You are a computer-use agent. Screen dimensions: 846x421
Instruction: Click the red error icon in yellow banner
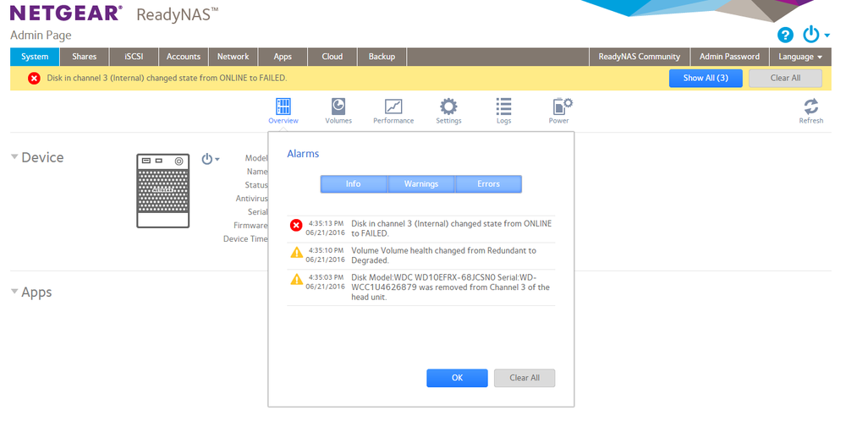[x=34, y=78]
